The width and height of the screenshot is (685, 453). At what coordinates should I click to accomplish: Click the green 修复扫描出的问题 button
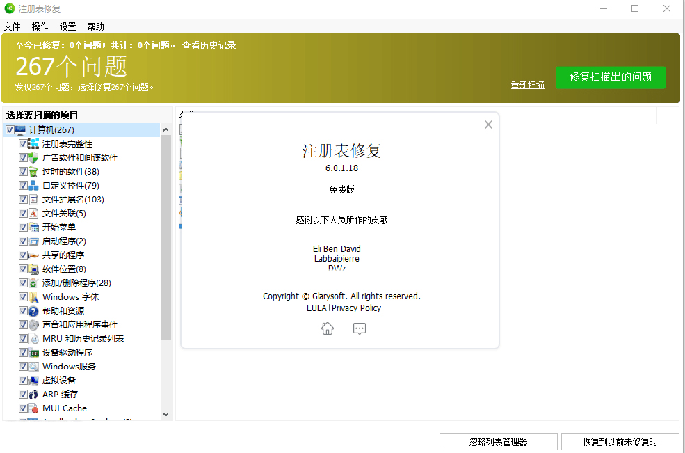[x=610, y=77]
